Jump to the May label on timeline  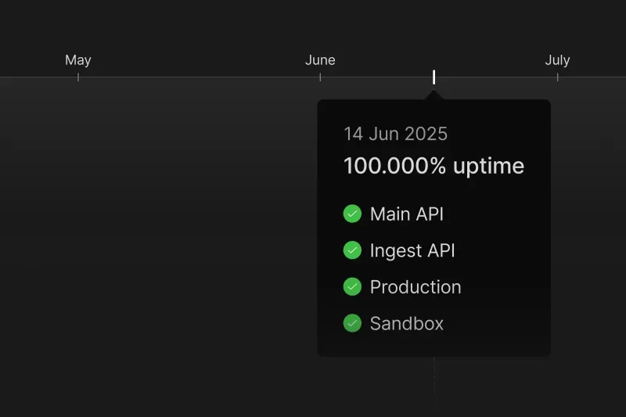[78, 60]
